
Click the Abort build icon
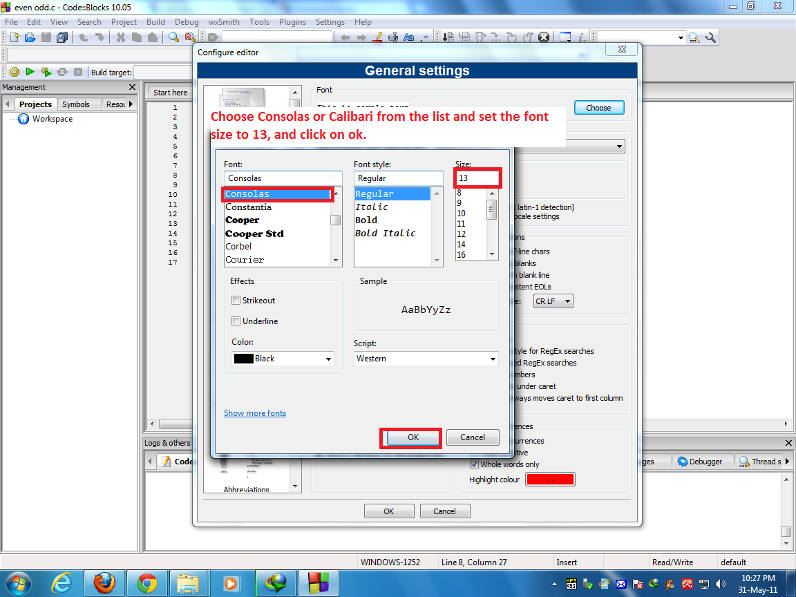tap(78, 72)
